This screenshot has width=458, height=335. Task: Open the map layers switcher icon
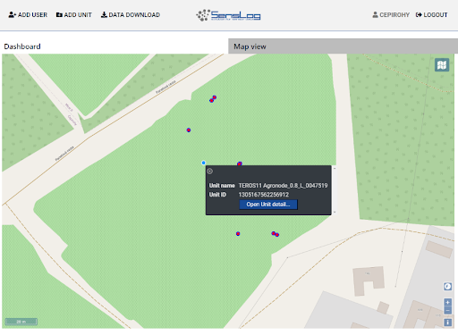coord(442,64)
